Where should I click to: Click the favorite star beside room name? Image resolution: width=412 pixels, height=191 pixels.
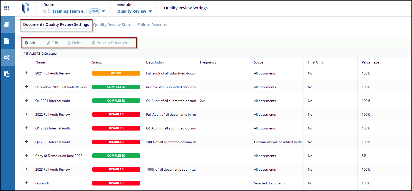point(45,12)
